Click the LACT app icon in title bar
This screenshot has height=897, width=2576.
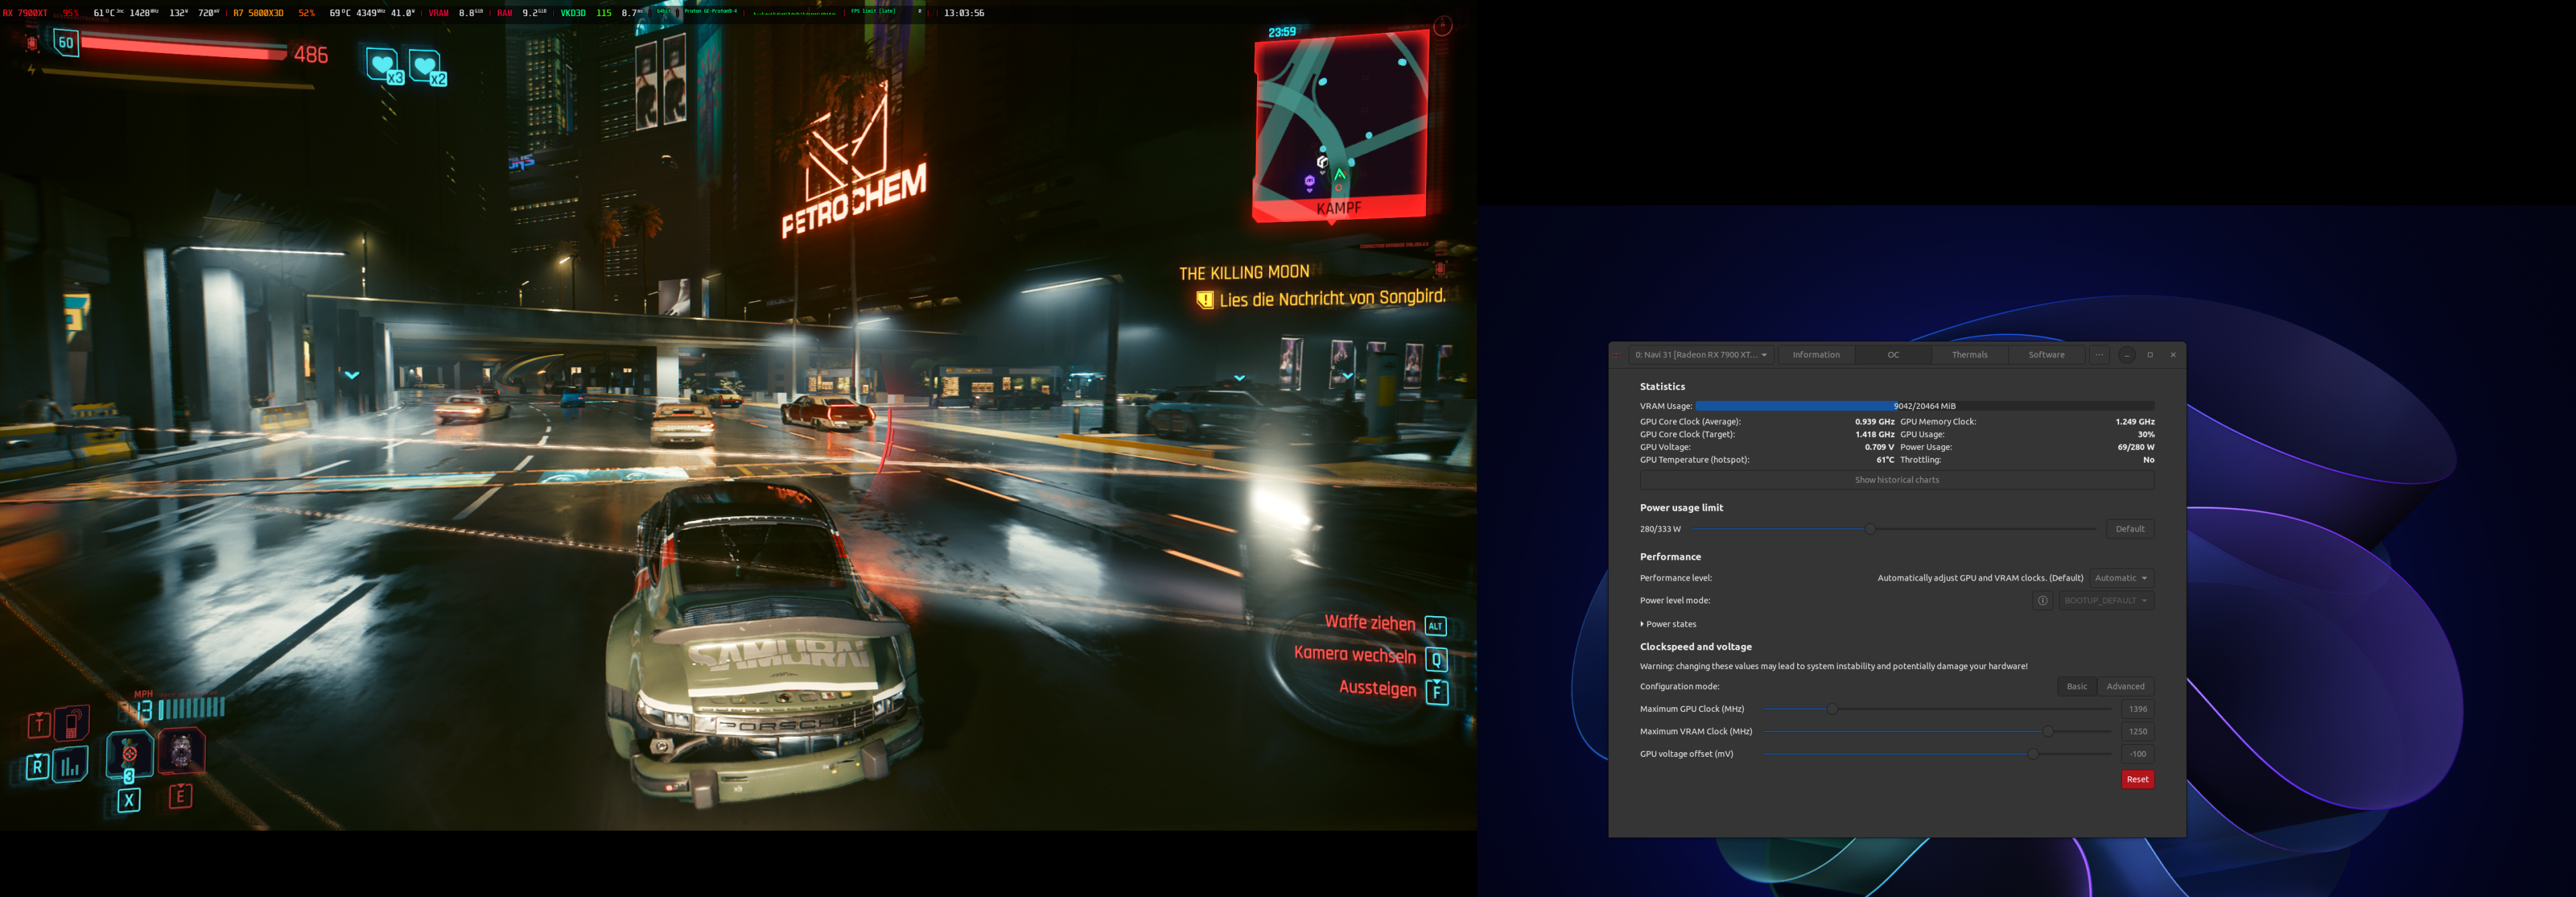coord(1618,355)
